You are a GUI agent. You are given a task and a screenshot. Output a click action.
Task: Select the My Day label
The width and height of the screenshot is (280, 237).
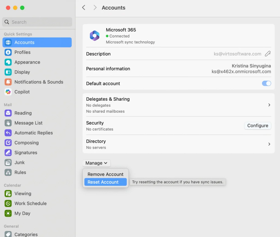22,213
